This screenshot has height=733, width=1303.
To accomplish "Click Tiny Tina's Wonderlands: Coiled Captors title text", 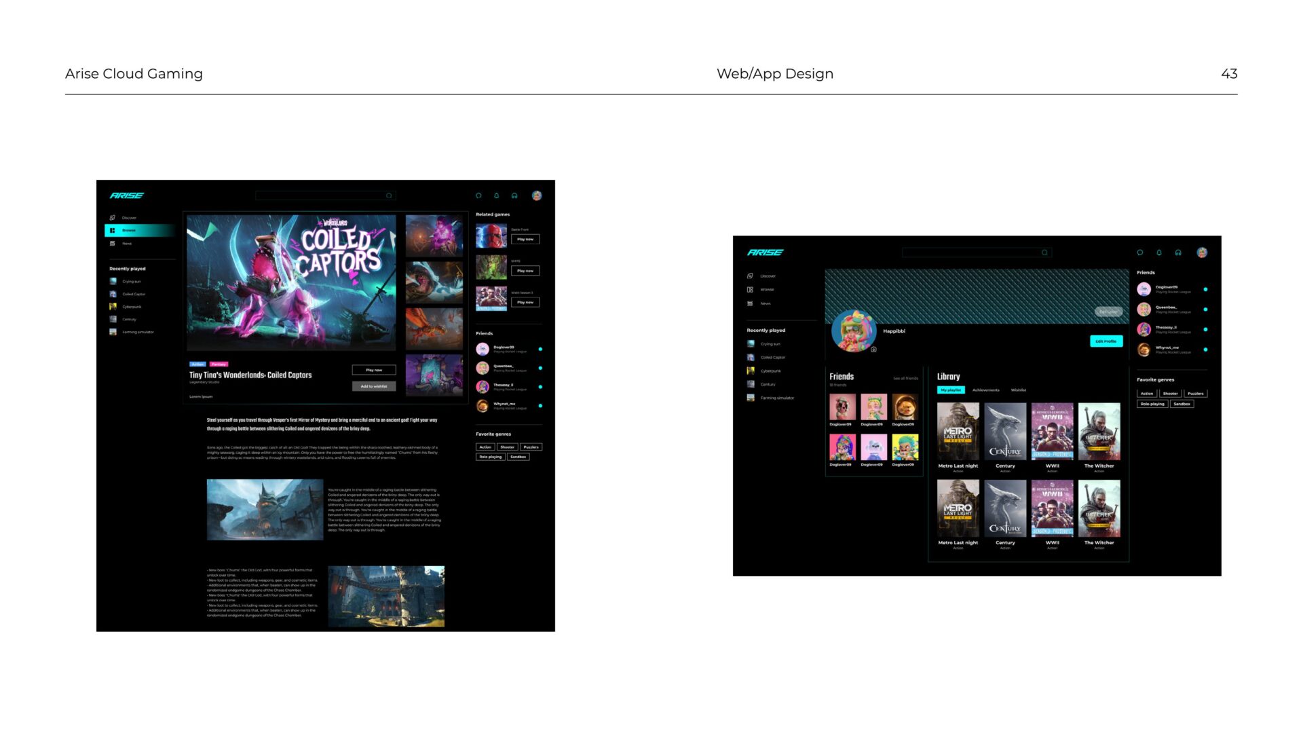I will click(x=250, y=375).
